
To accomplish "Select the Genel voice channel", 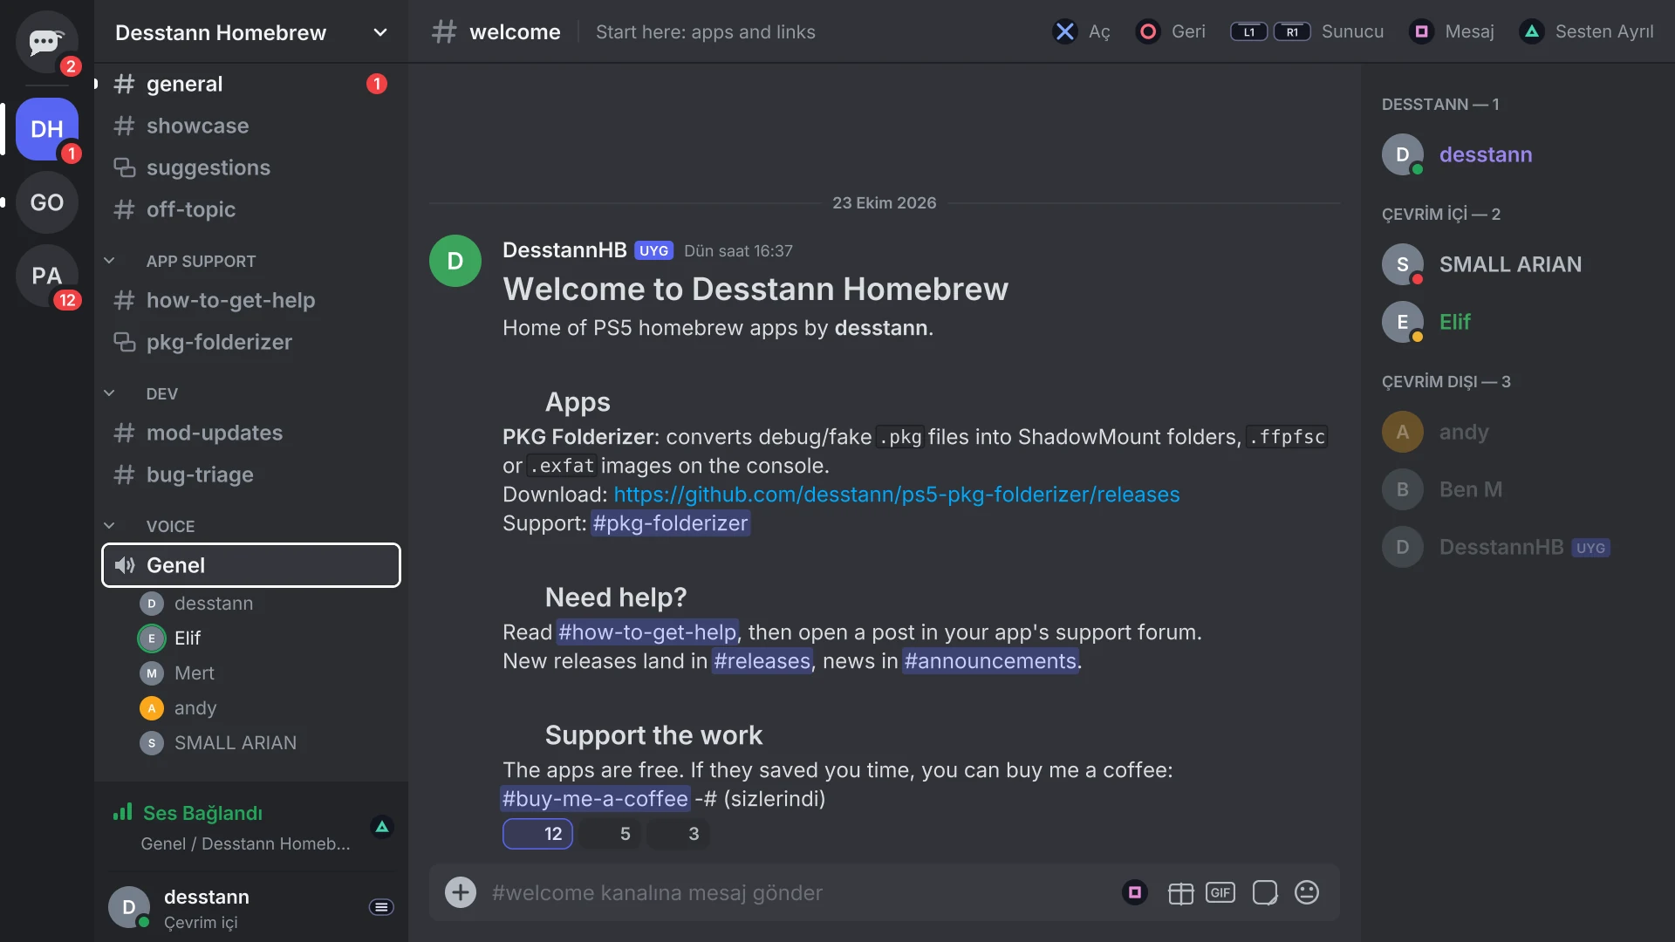I will [251, 565].
